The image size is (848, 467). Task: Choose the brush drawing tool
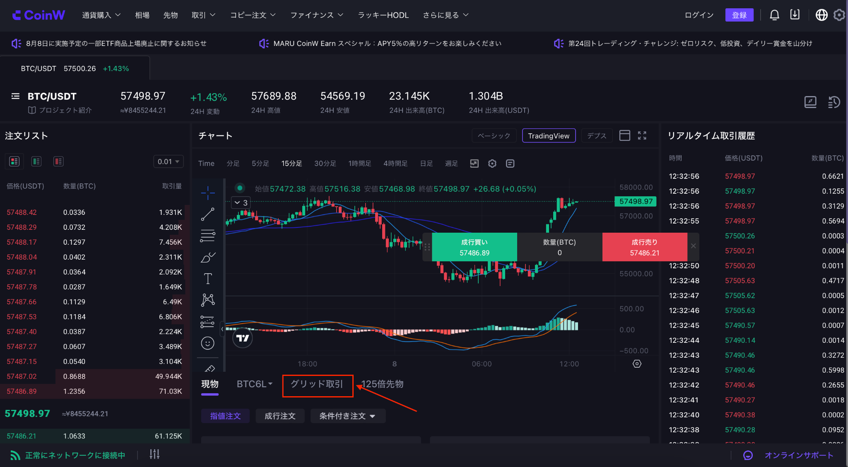point(208,257)
